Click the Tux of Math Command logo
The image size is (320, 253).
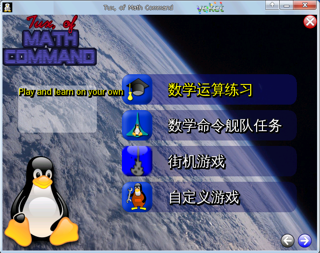pos(50,40)
